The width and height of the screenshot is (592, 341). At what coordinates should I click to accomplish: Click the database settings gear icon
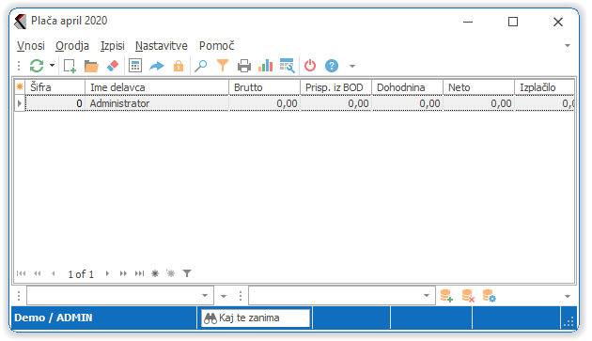(x=489, y=296)
